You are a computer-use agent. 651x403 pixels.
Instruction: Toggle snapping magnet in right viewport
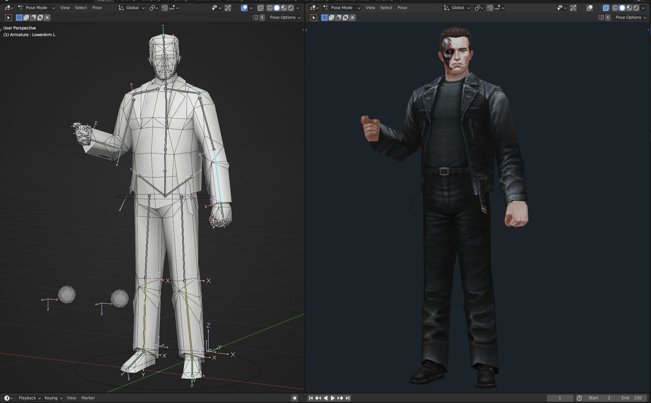point(490,8)
